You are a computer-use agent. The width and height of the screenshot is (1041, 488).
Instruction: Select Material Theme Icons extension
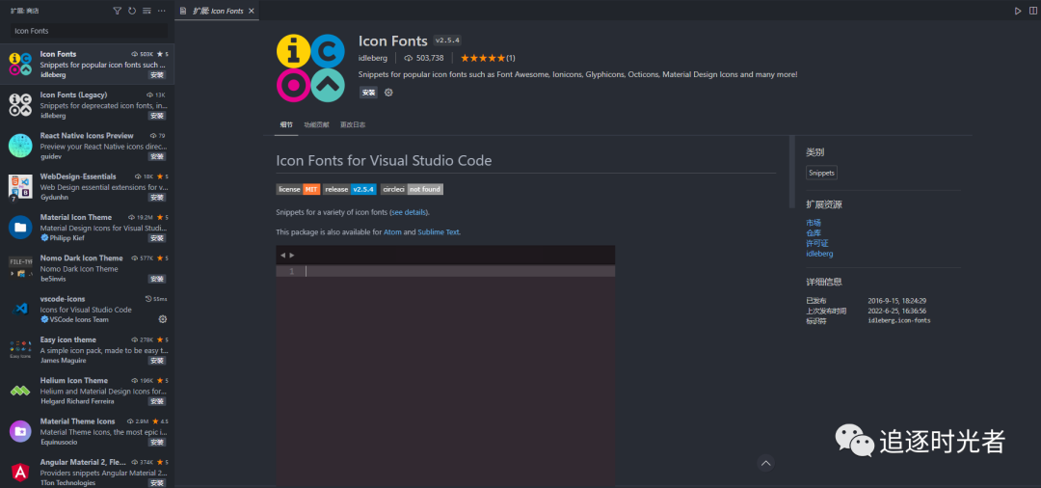(87, 431)
